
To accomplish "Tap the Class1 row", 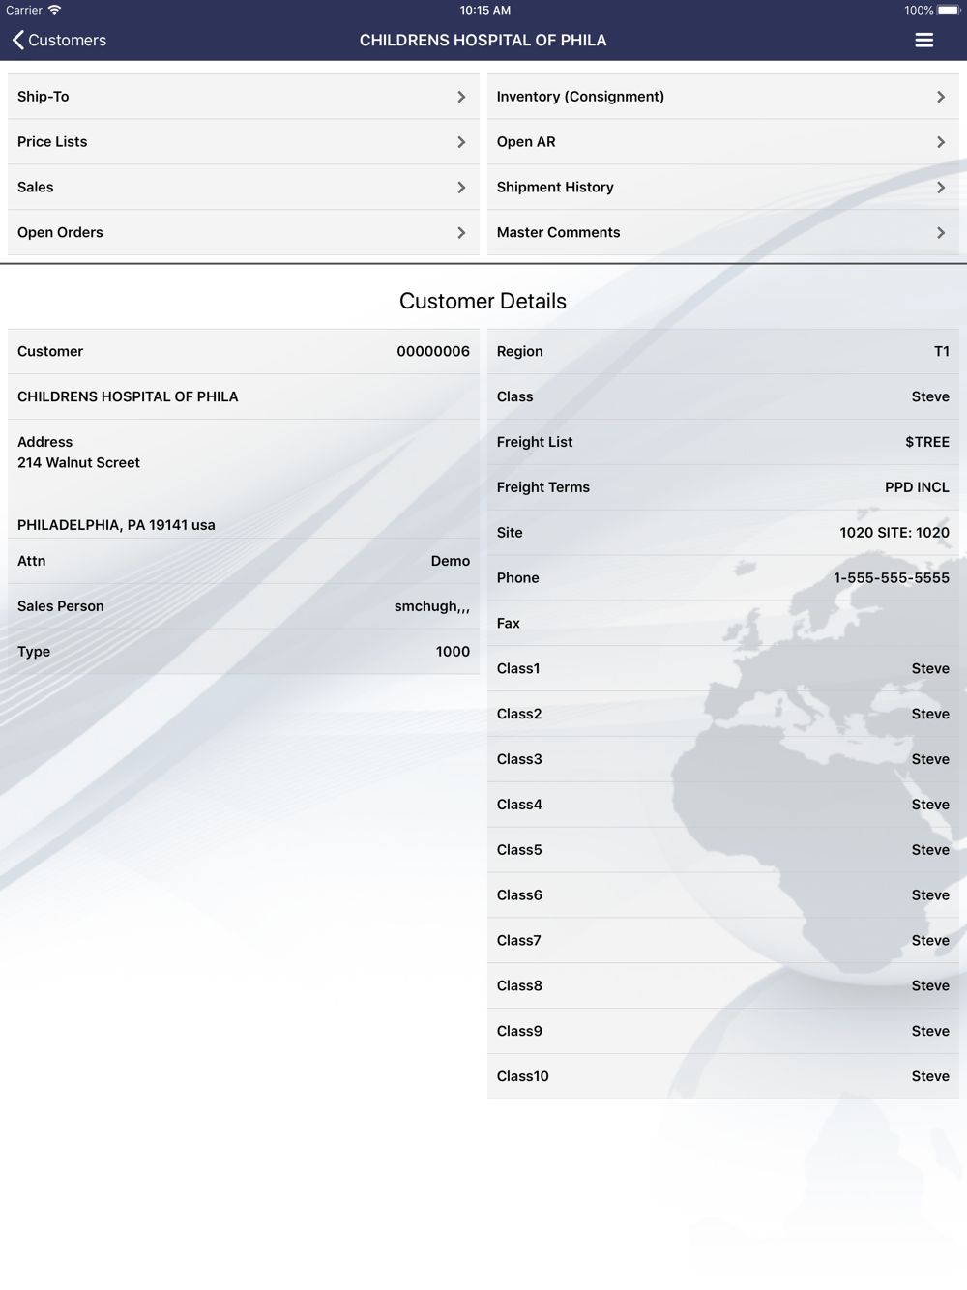I will (x=723, y=669).
